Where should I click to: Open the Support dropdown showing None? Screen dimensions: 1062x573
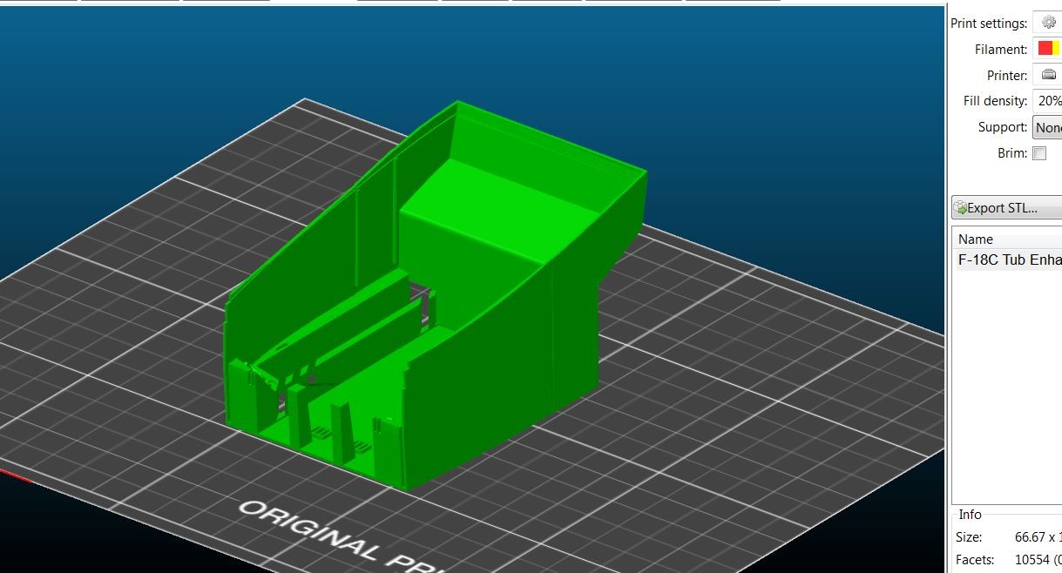pos(1047,127)
